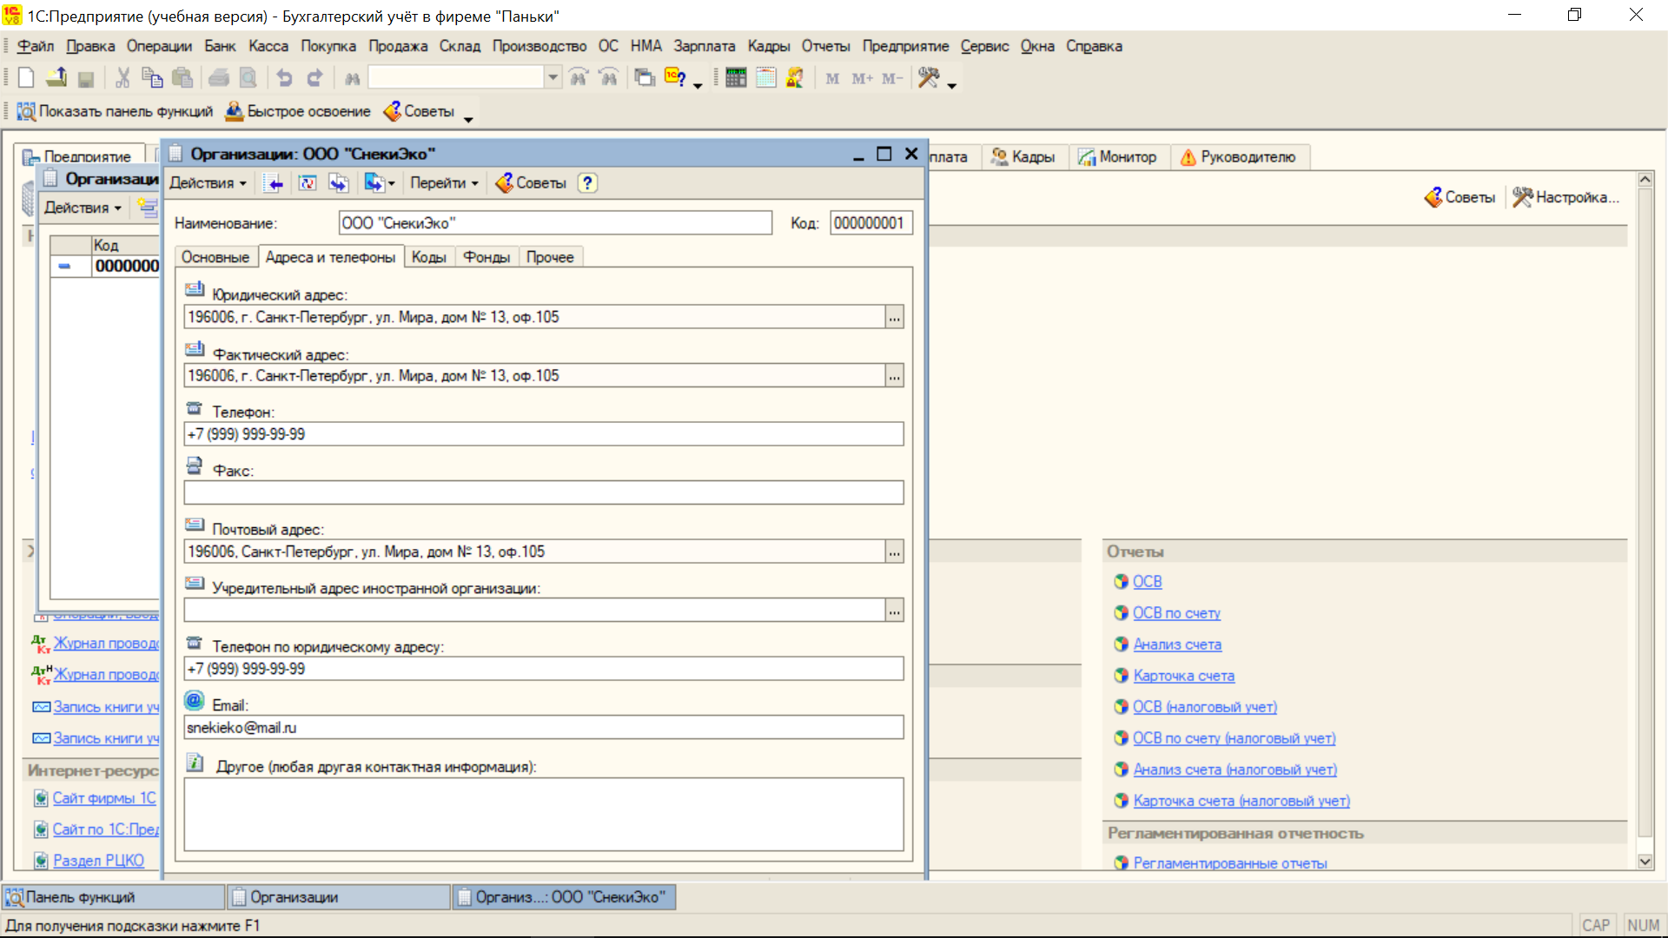The width and height of the screenshot is (1668, 938).
Task: Click the Телефон input field with +7 (999) 999-99-99
Action: 544,434
